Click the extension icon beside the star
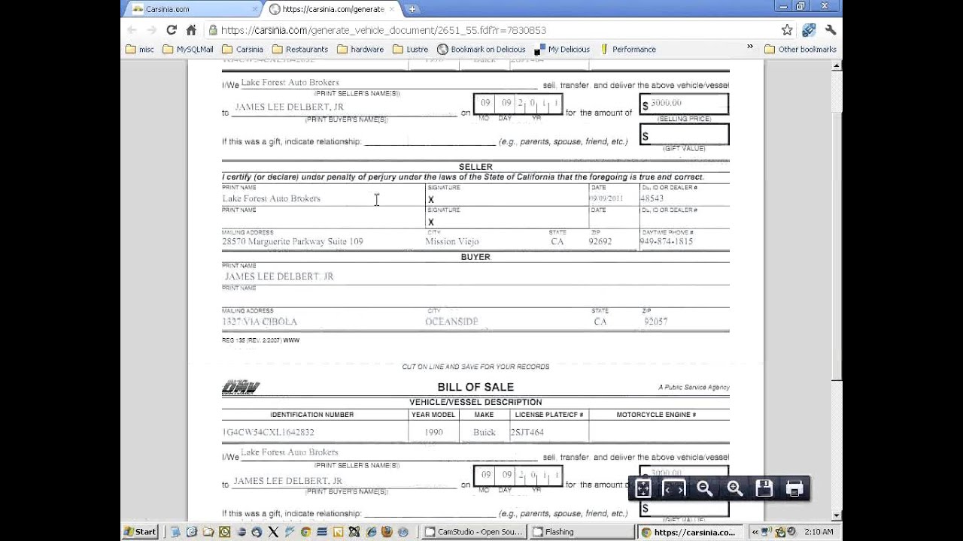963x541 pixels. (809, 30)
